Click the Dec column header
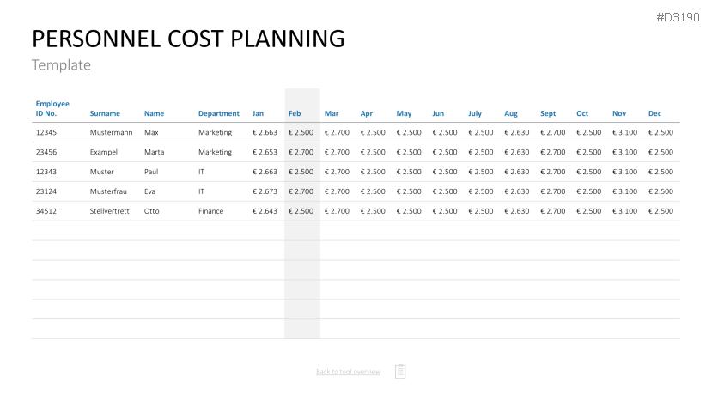Screen dimensions: 712x400 pos(654,113)
